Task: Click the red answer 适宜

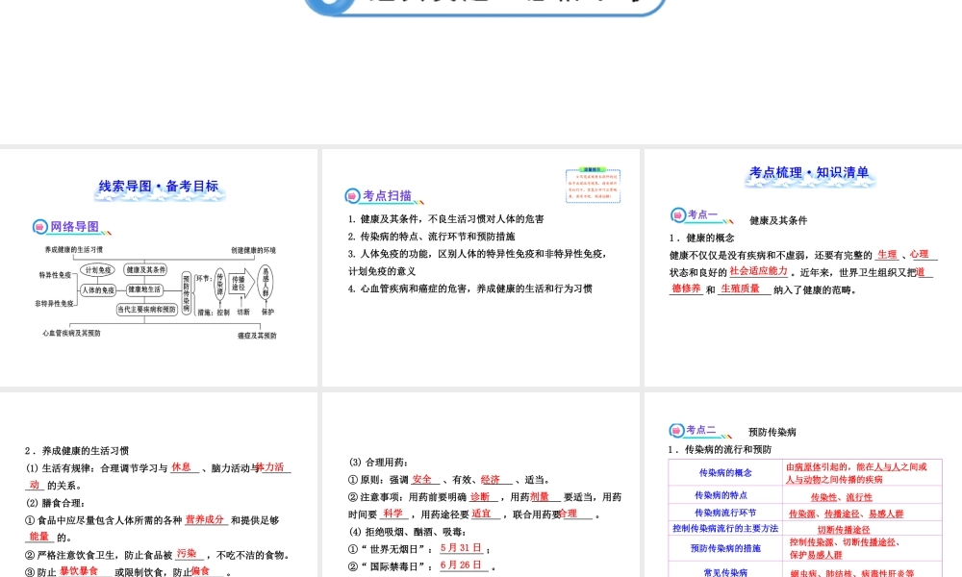Action: [482, 514]
